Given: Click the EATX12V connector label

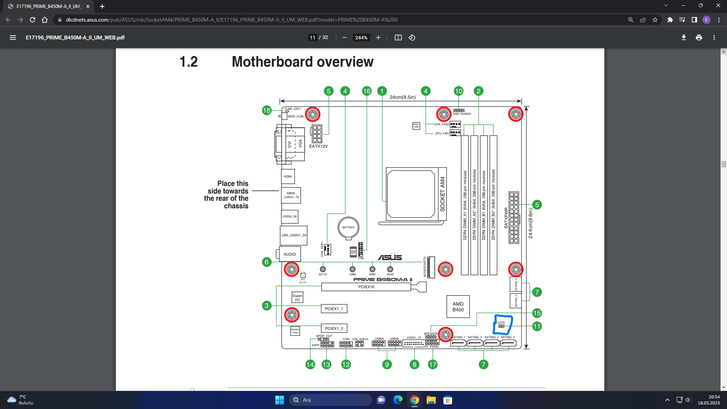Looking at the screenshot, I should (x=318, y=146).
